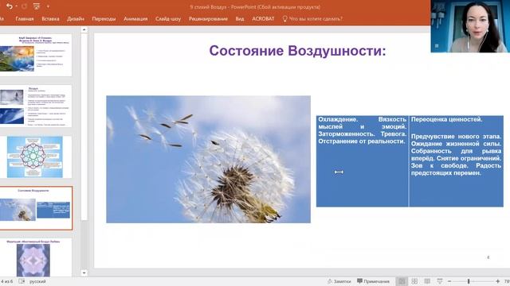This screenshot has height=286, width=510.
Task: Switch to the Дизайн tab
Action: pyautogui.click(x=76, y=19)
